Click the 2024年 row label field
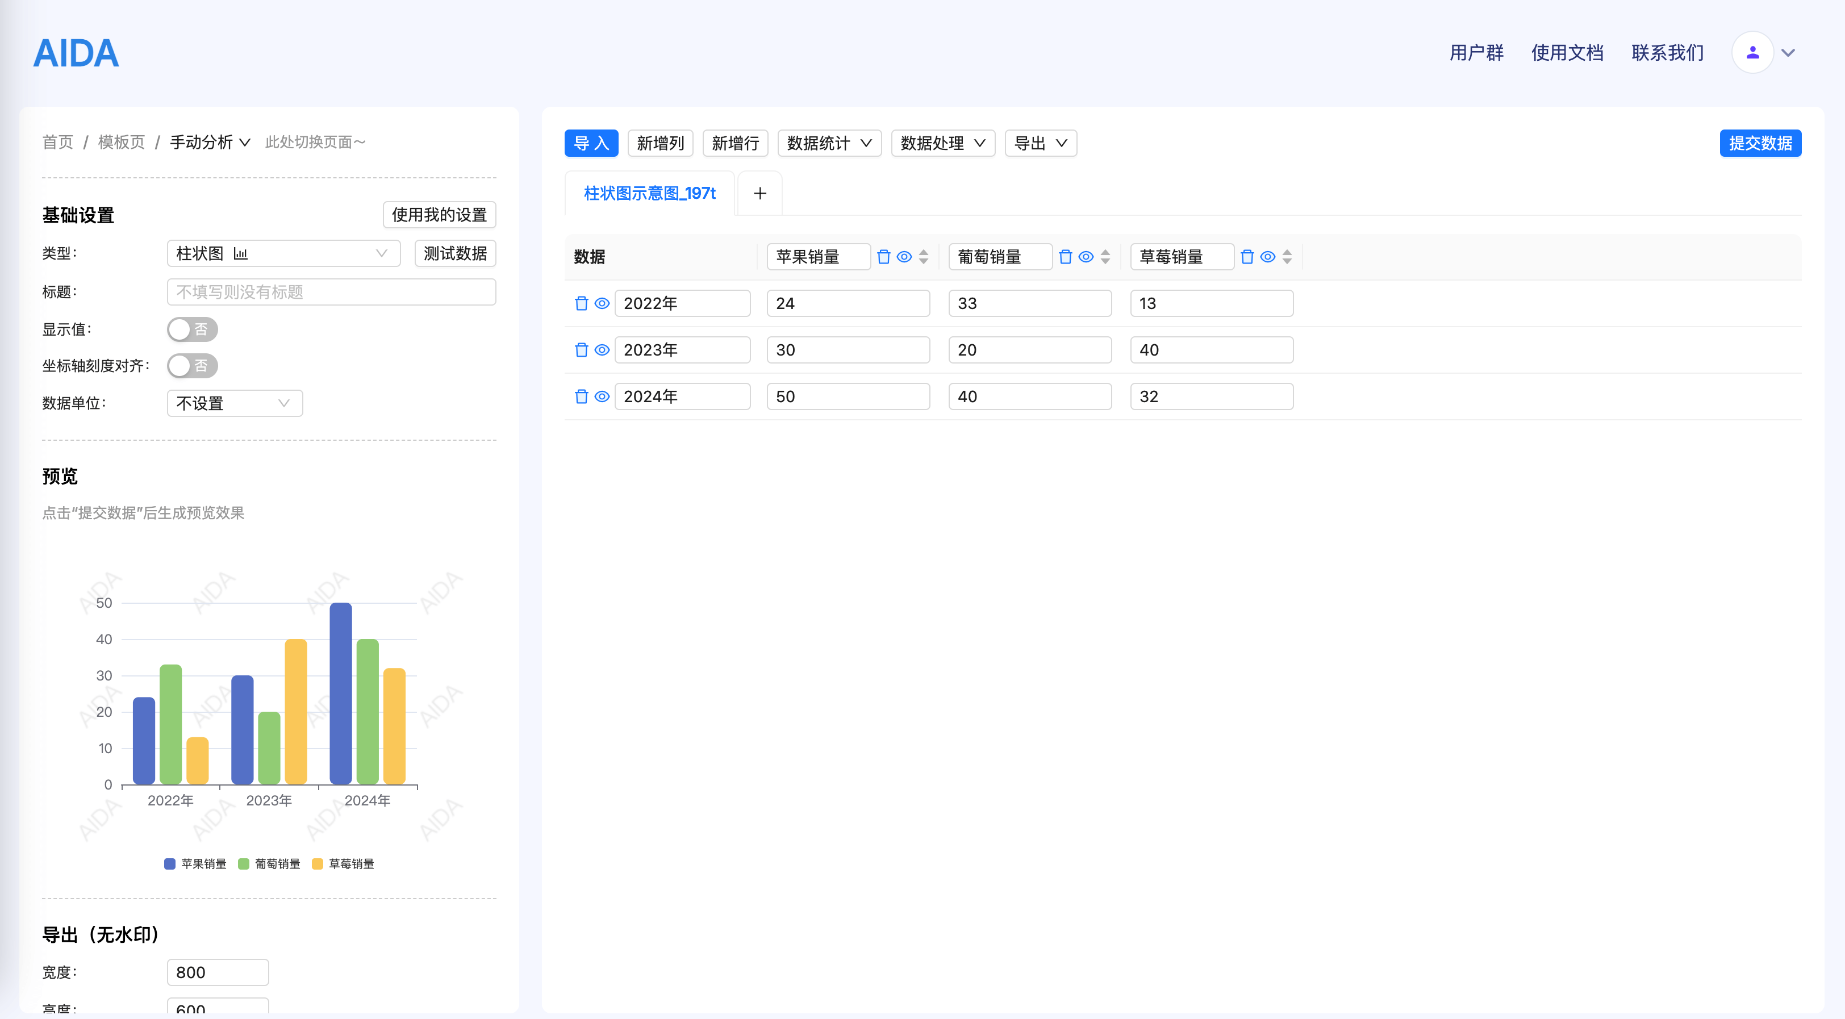 pyautogui.click(x=683, y=396)
